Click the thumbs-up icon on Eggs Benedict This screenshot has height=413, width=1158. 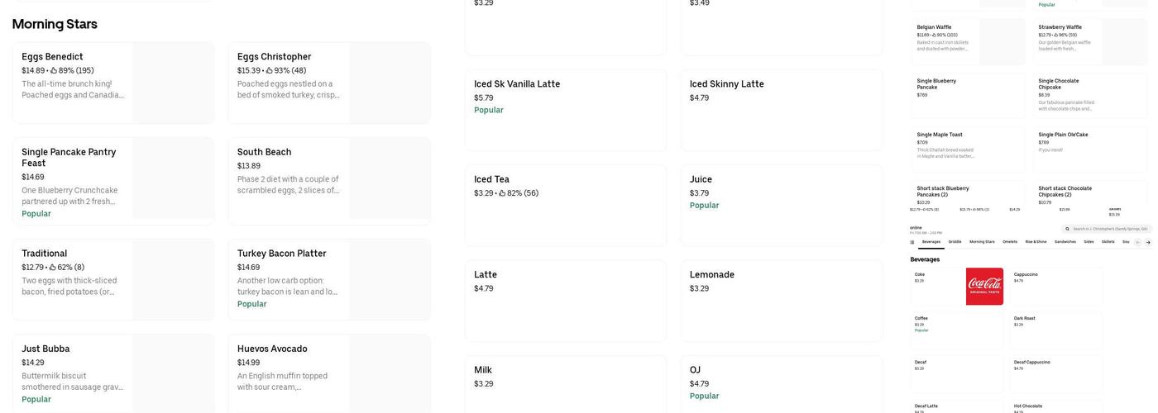coord(54,71)
